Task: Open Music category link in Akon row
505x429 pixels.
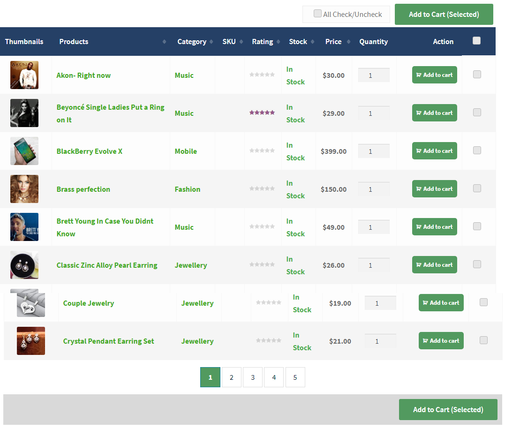Action: (184, 75)
